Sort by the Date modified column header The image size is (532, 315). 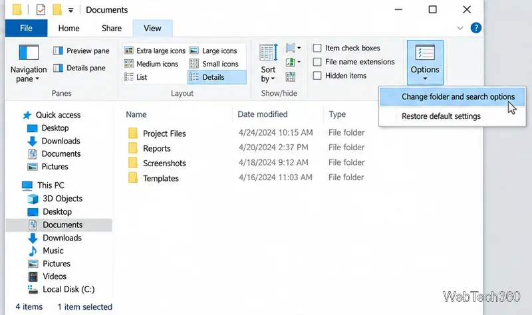coord(263,114)
